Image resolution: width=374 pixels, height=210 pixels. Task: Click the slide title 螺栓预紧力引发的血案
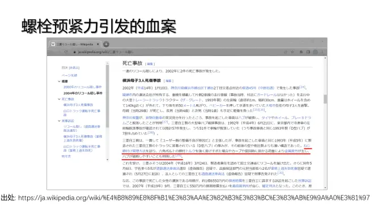(99, 26)
